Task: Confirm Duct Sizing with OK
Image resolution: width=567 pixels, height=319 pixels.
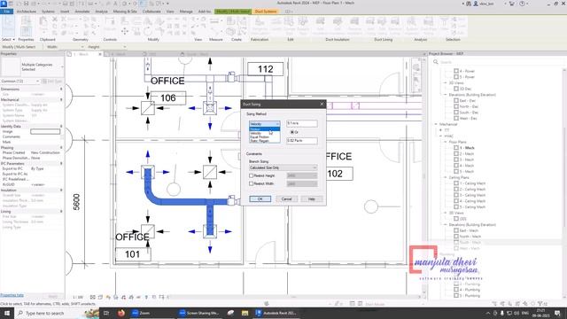Action: click(260, 198)
